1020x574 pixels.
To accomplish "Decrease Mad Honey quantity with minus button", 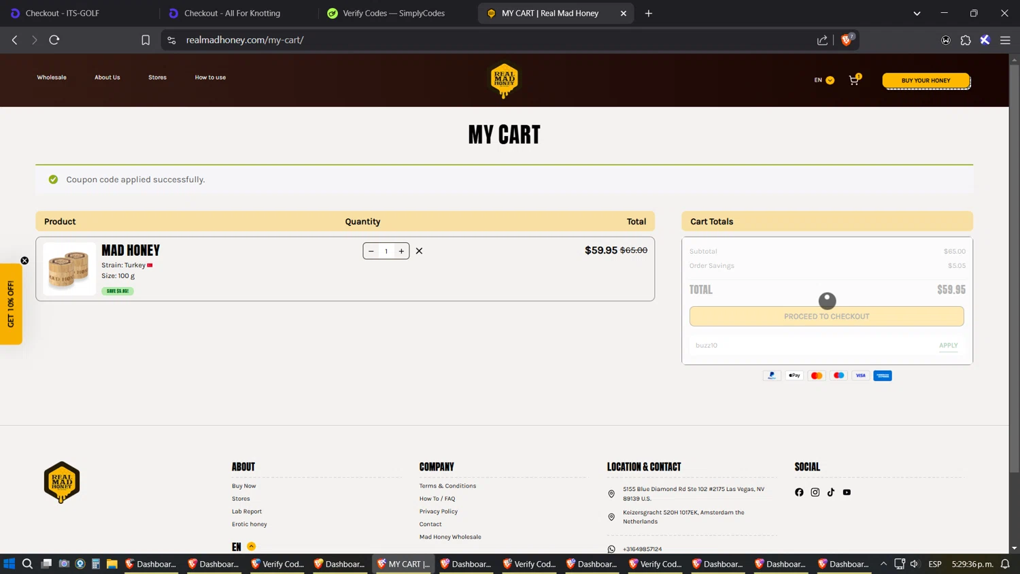I will pos(371,251).
